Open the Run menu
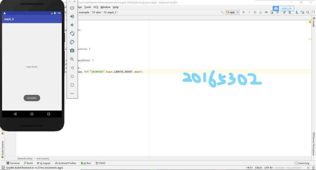The image size is (316, 170). pyautogui.click(x=80, y=7)
